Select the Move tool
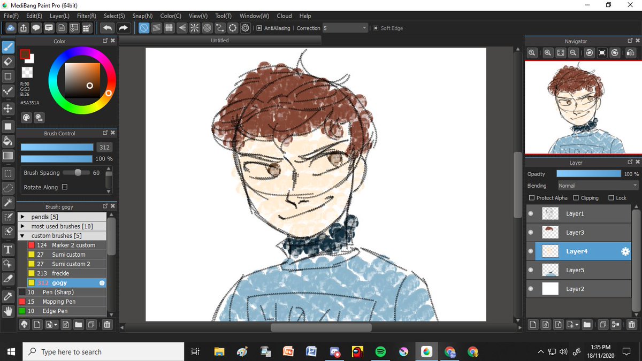Viewport: 642px width, 361px height. pos(8,109)
